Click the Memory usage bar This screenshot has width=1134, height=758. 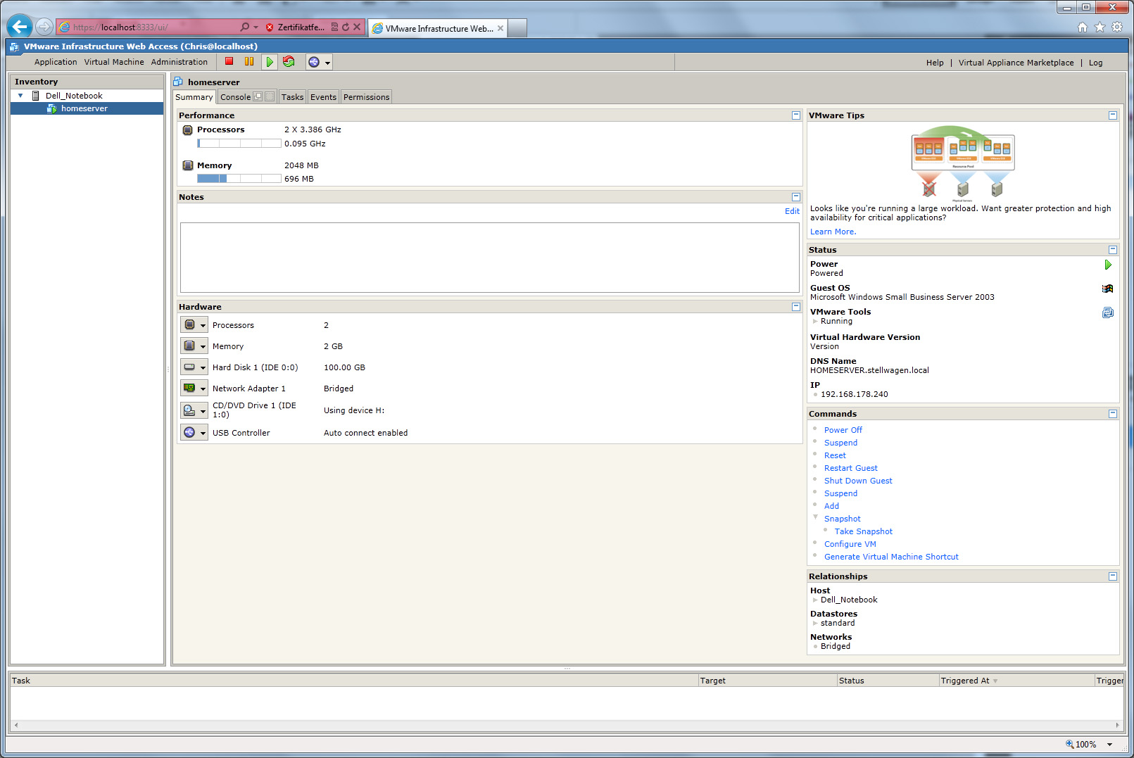click(x=239, y=179)
